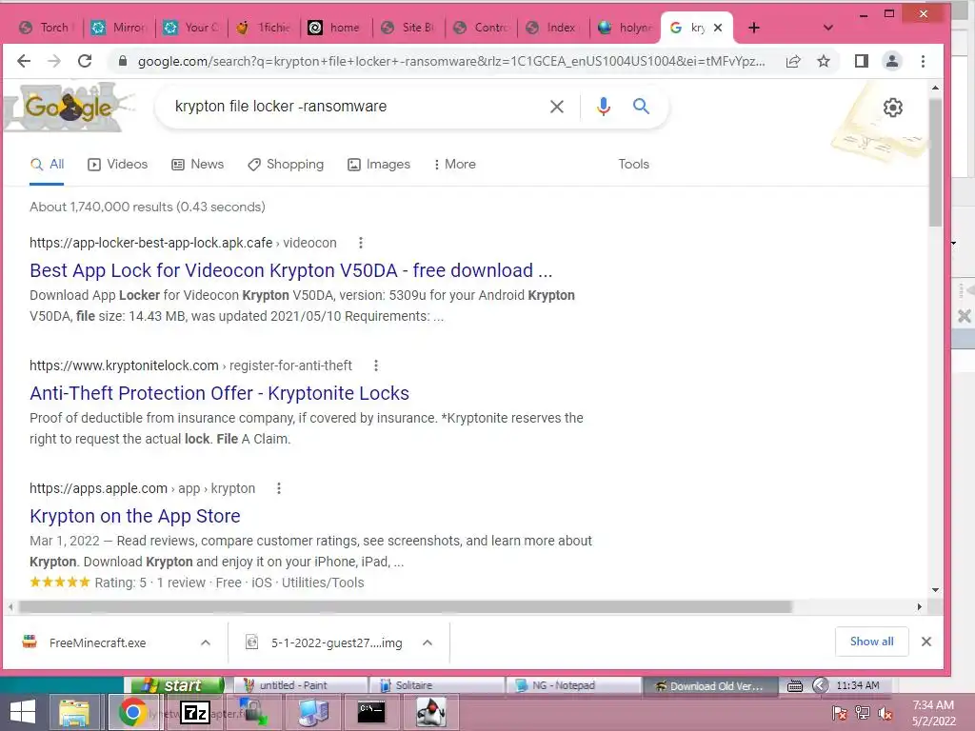Viewport: 975px width, 731px height.
Task: Select the Contr tab
Action: (x=480, y=28)
